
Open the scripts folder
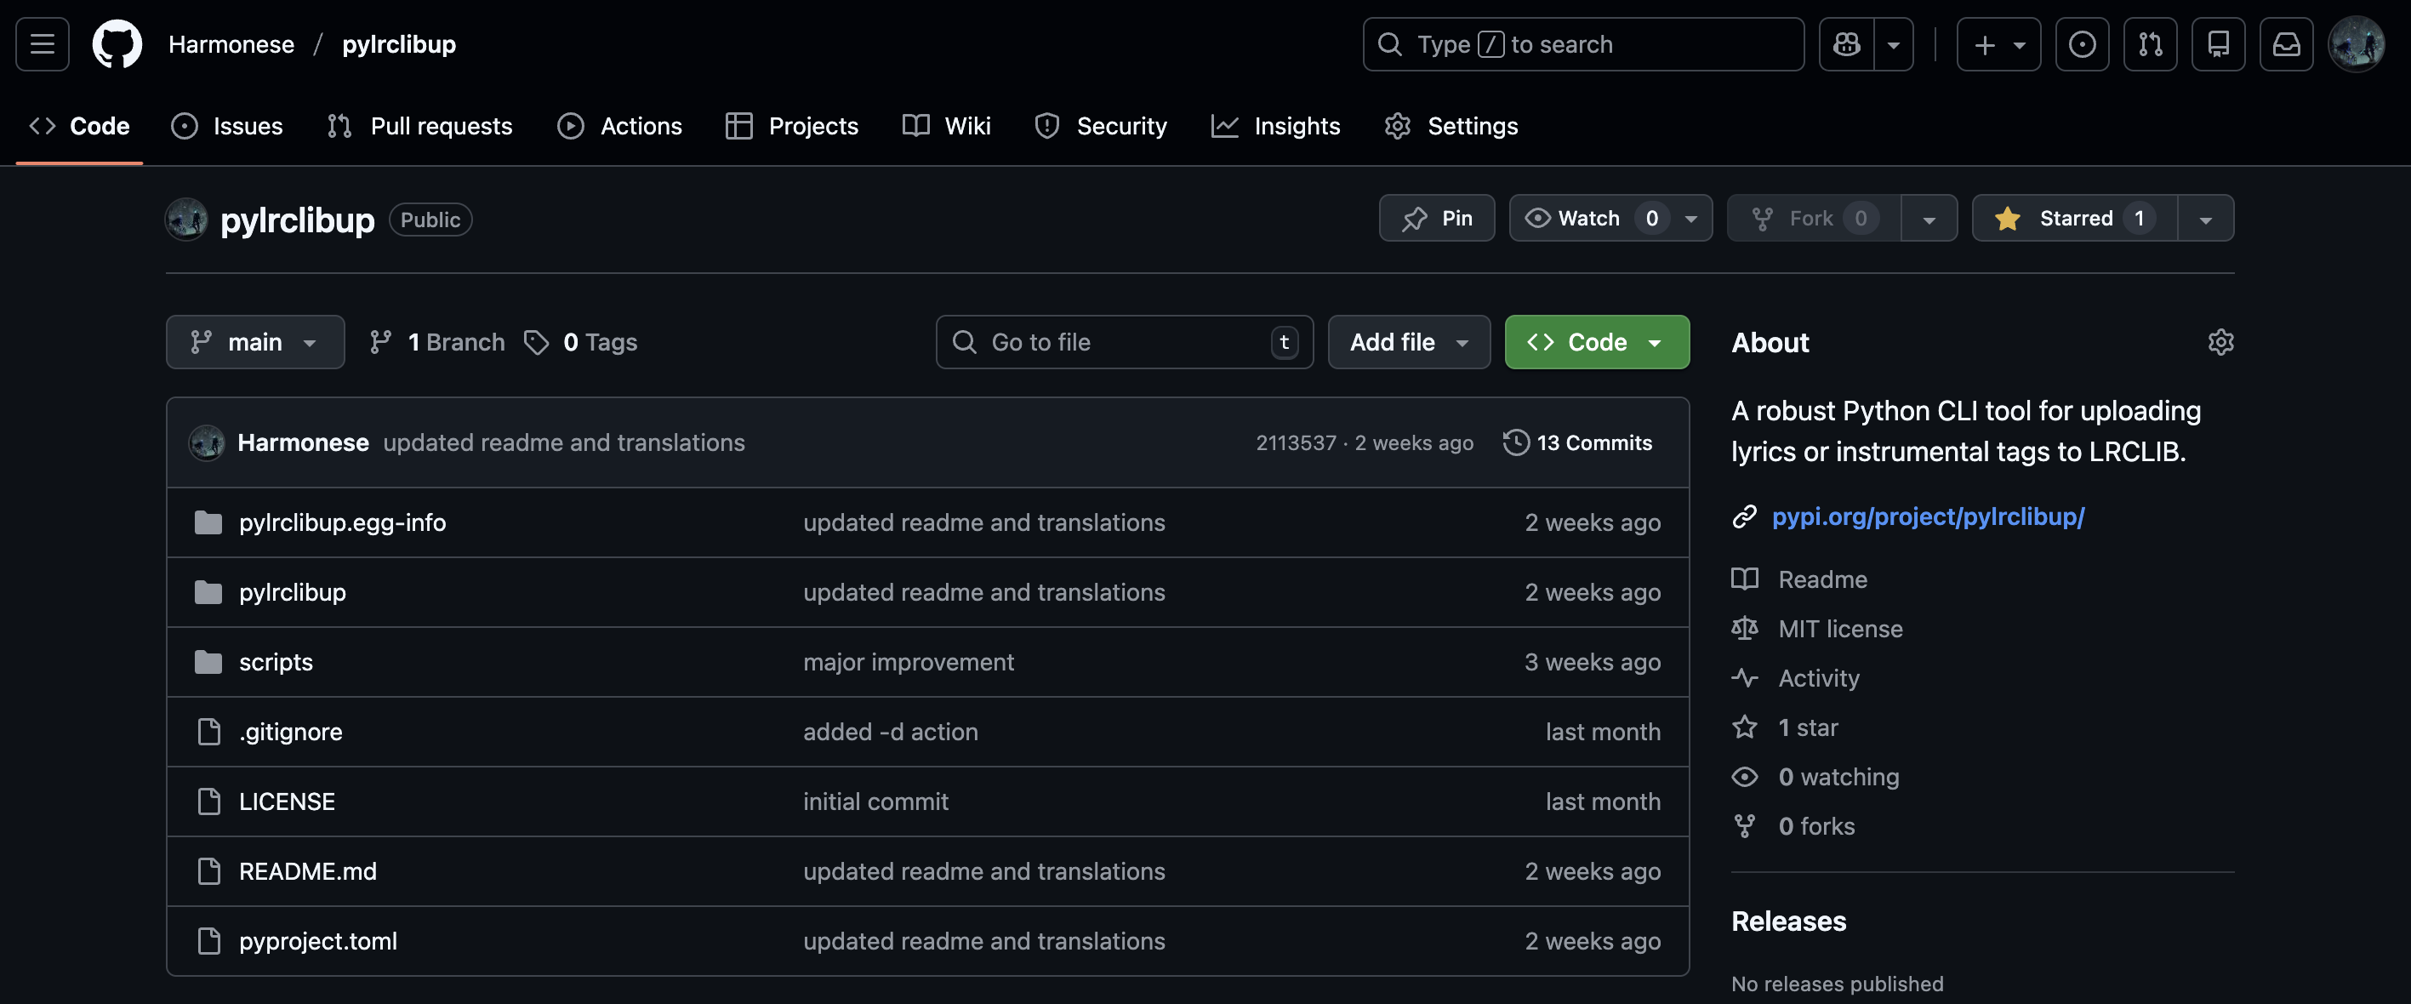click(x=275, y=663)
